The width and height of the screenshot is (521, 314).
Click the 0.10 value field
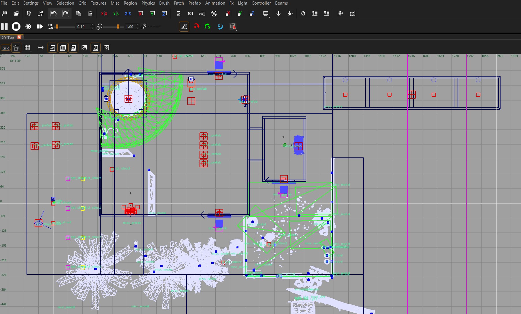82,26
